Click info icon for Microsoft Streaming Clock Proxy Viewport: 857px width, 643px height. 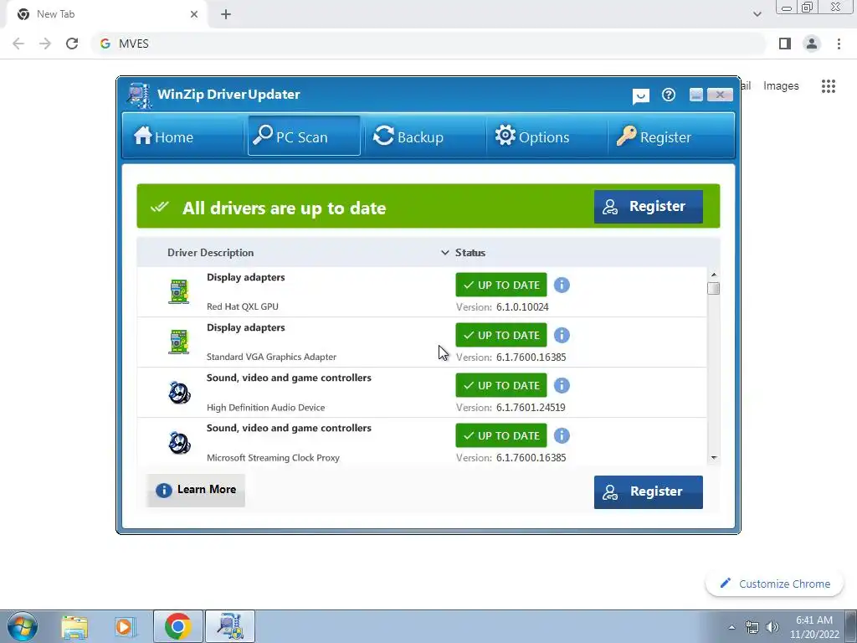point(562,435)
